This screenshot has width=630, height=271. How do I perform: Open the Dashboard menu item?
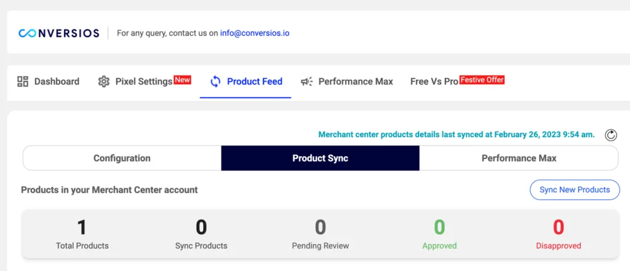tap(57, 81)
